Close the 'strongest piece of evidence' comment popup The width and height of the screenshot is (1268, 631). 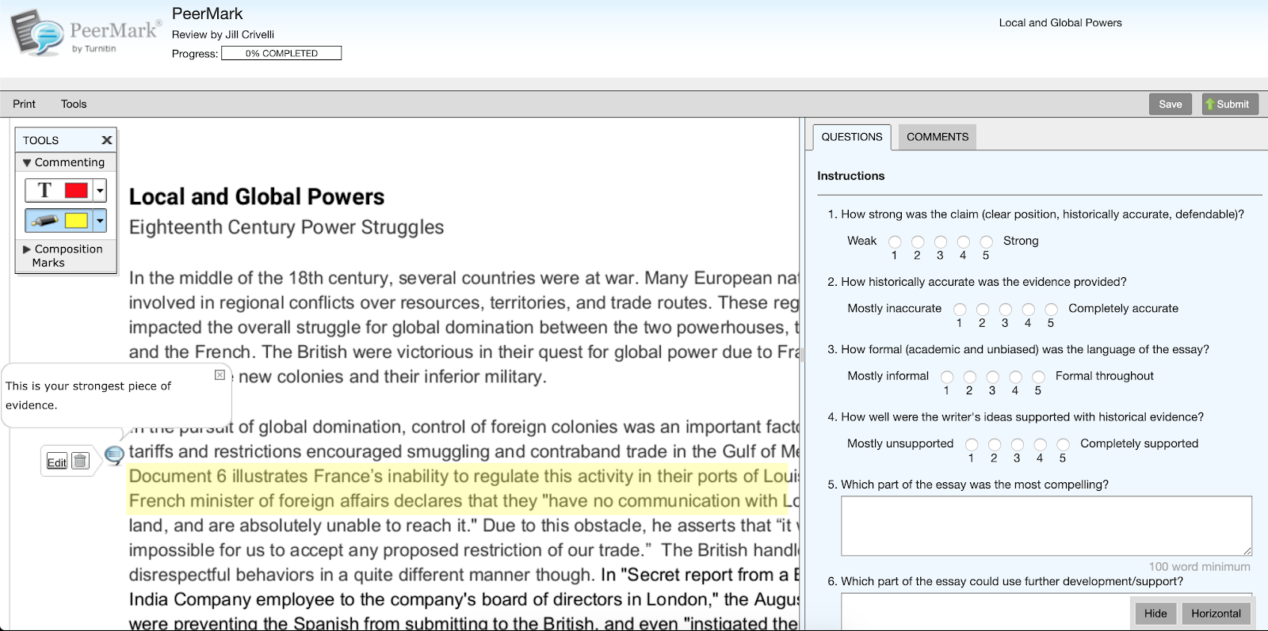[220, 375]
